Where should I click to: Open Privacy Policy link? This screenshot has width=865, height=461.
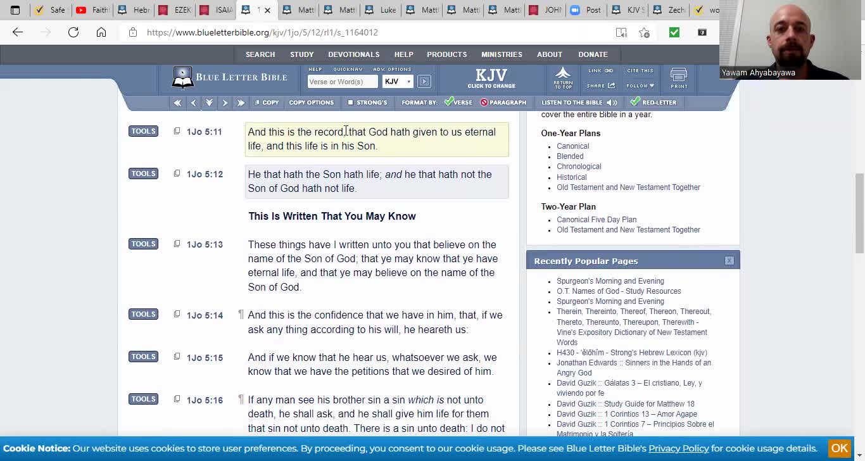point(678,448)
